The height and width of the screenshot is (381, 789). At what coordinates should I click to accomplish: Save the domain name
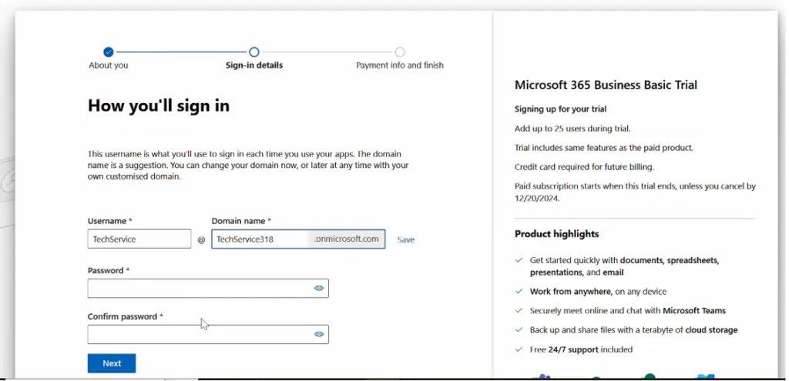[x=405, y=239]
